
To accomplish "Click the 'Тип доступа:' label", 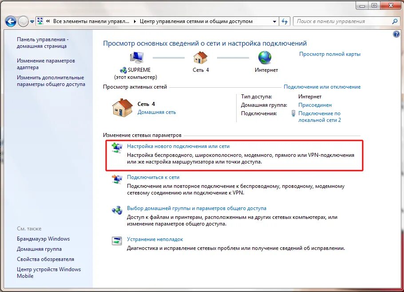I will click(256, 97).
